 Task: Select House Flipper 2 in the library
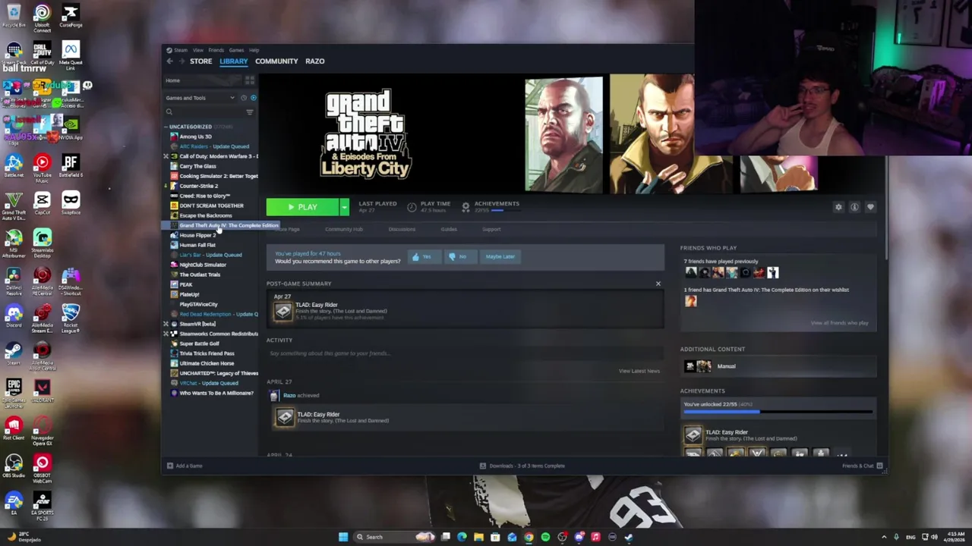point(197,235)
